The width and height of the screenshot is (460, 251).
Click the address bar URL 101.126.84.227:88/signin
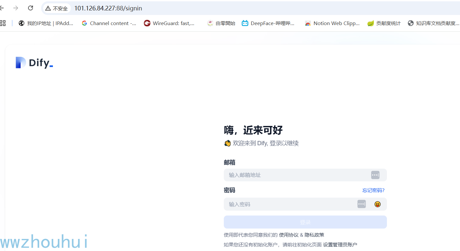pos(108,8)
